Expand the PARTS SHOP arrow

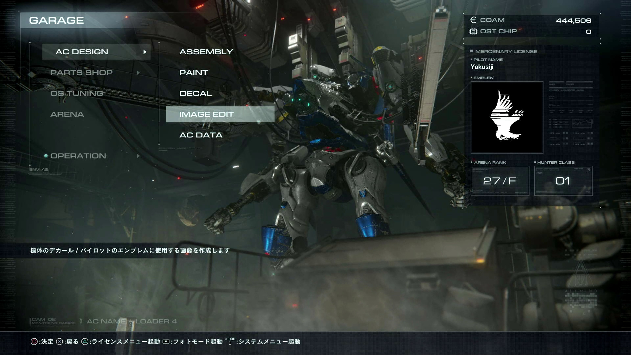138,73
